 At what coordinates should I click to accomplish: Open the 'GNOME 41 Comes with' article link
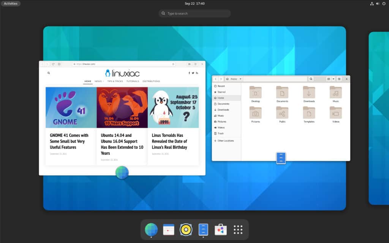click(x=69, y=141)
